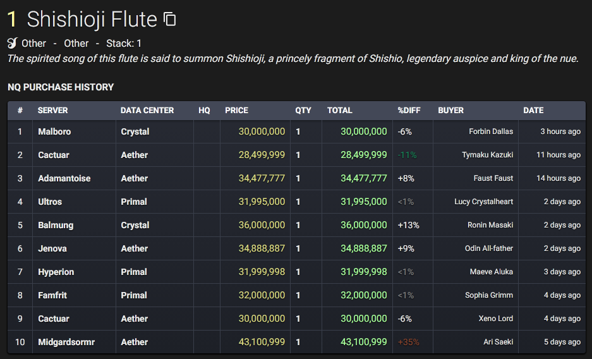Sort table by the SERVER column header
The height and width of the screenshot is (359, 592).
pyautogui.click(x=52, y=110)
